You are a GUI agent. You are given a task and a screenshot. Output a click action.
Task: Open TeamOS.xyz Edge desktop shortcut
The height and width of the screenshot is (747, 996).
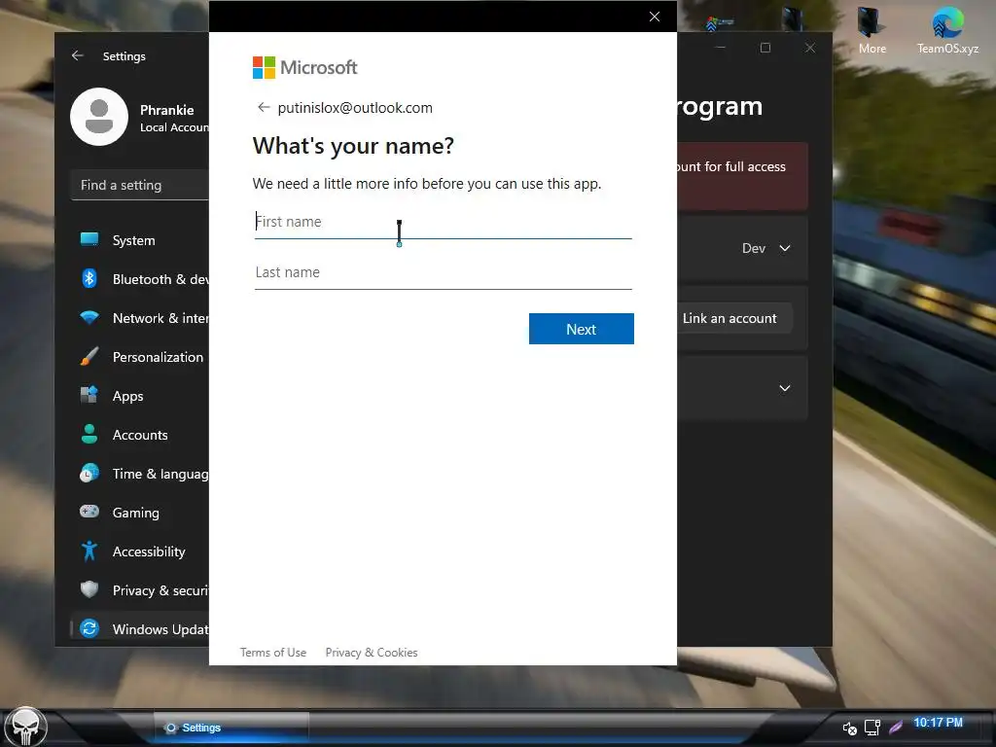947,30
